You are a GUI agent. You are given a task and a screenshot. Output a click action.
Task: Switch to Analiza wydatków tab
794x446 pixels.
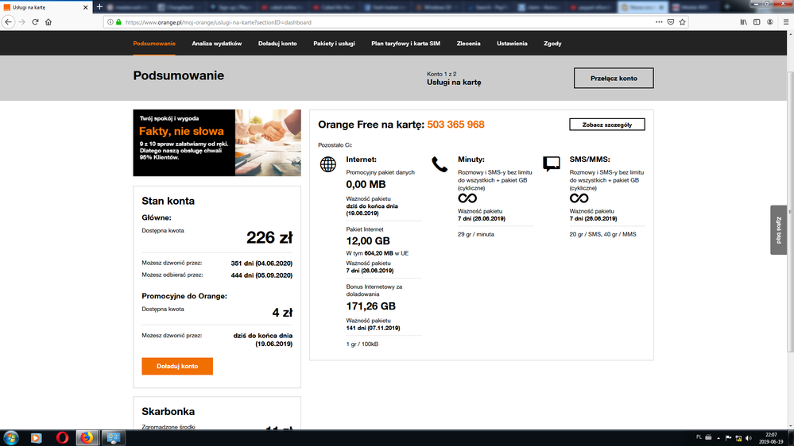[x=217, y=44]
